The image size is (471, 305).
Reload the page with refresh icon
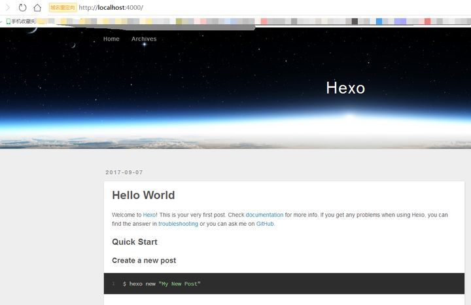tap(22, 7)
